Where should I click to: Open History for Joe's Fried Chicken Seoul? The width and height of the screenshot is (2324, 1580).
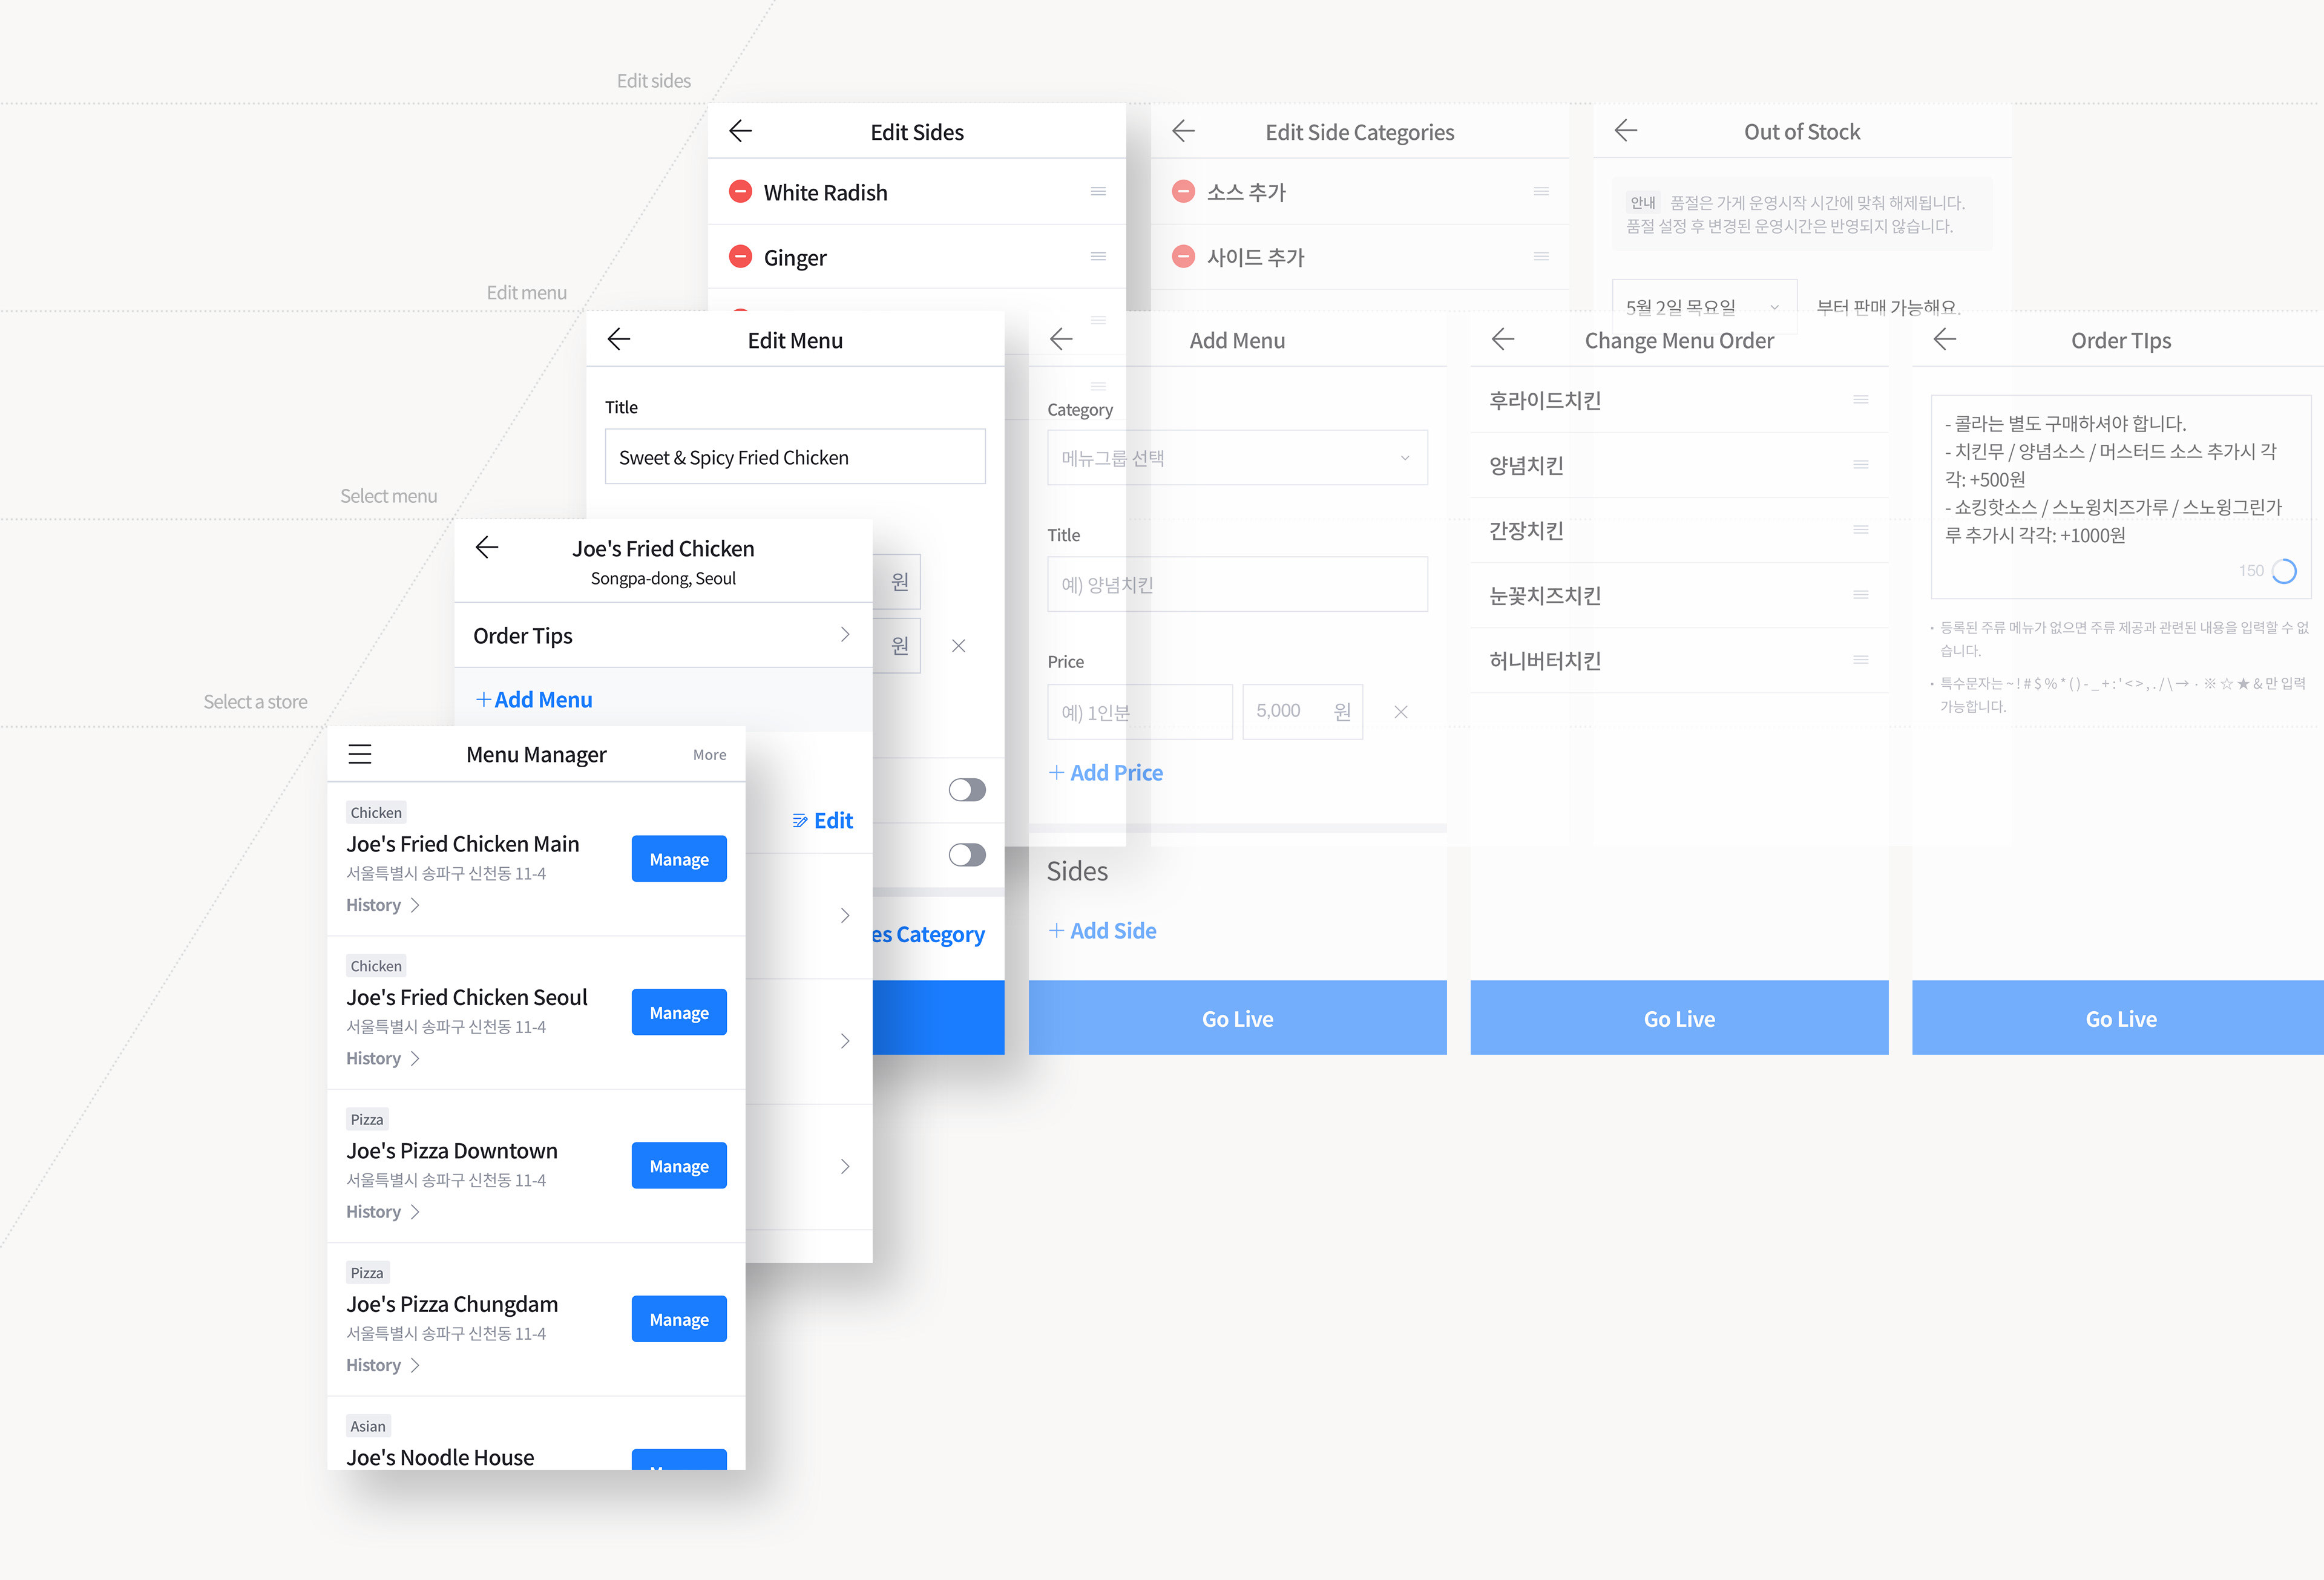[383, 1058]
